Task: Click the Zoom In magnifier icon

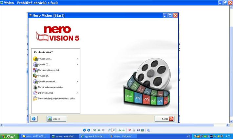Action: [109, 130]
